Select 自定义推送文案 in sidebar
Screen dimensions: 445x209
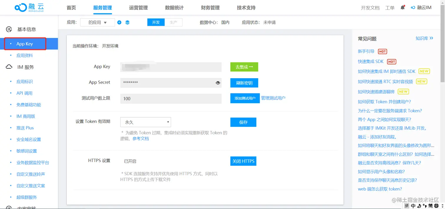(x=31, y=186)
